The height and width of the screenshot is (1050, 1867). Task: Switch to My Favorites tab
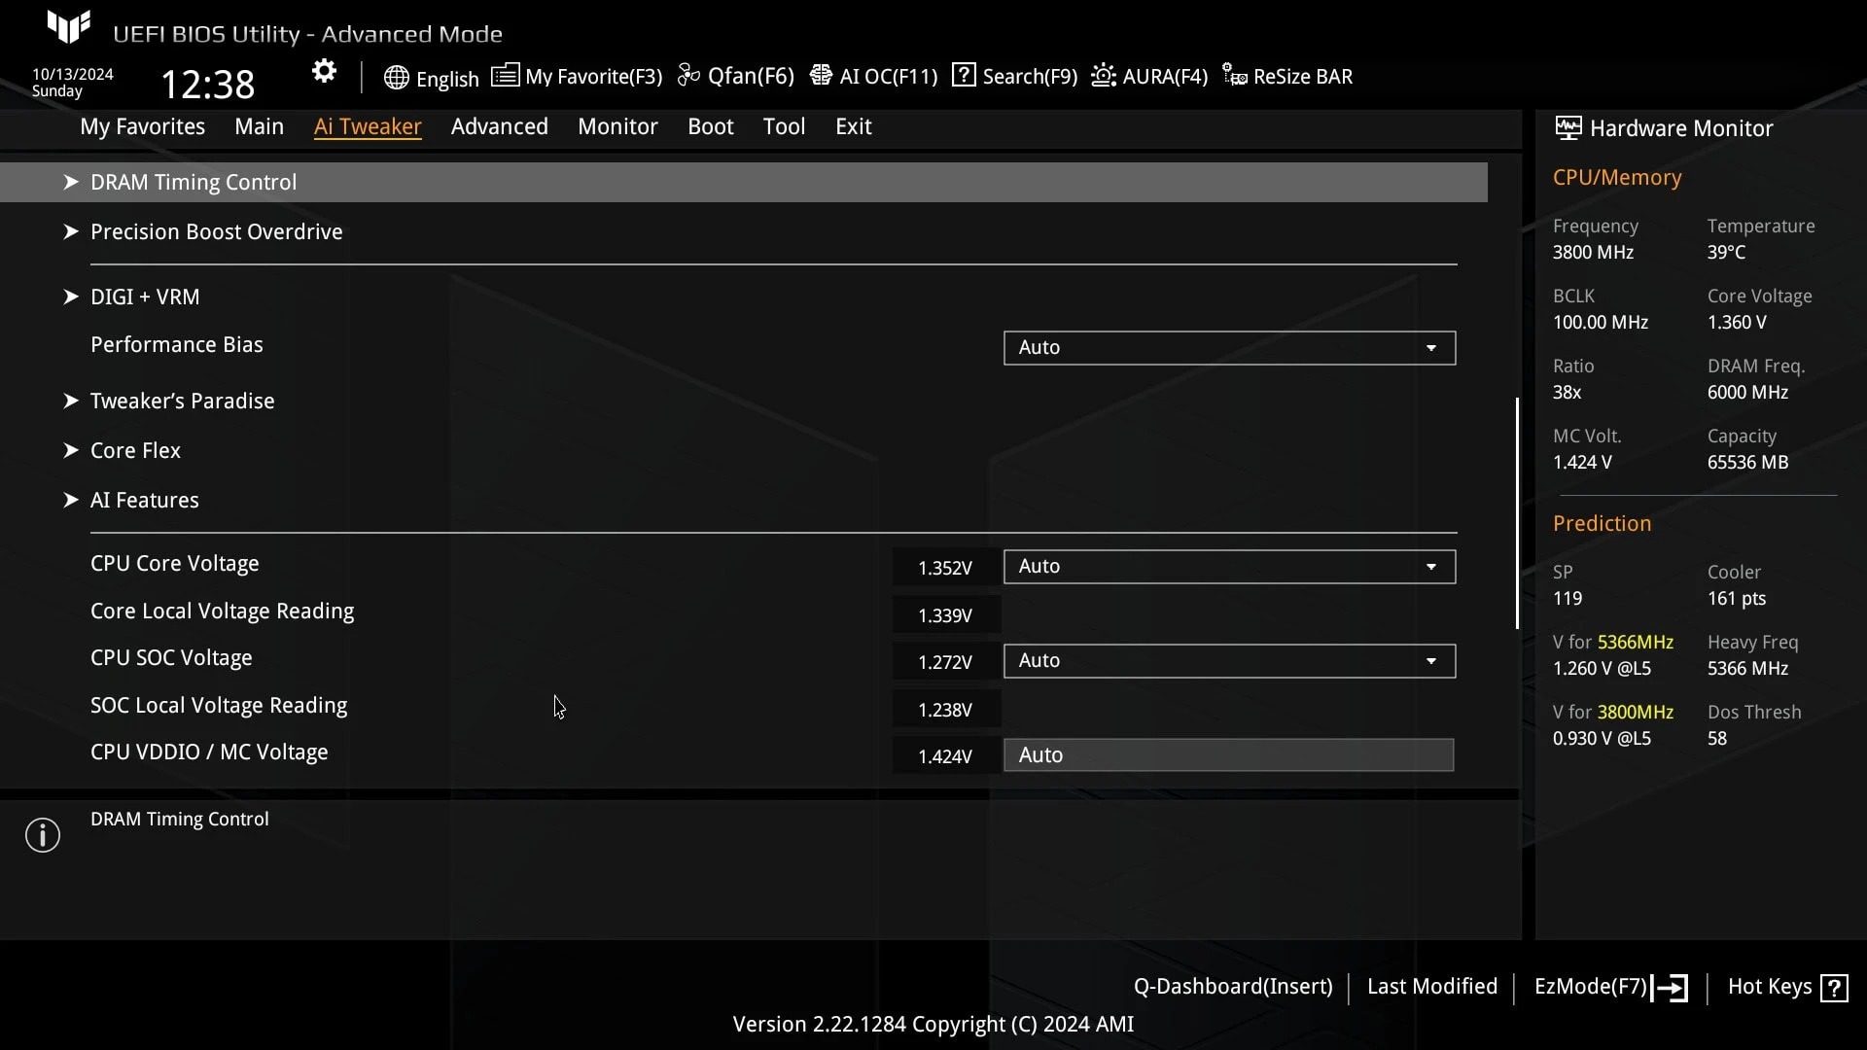[142, 126]
